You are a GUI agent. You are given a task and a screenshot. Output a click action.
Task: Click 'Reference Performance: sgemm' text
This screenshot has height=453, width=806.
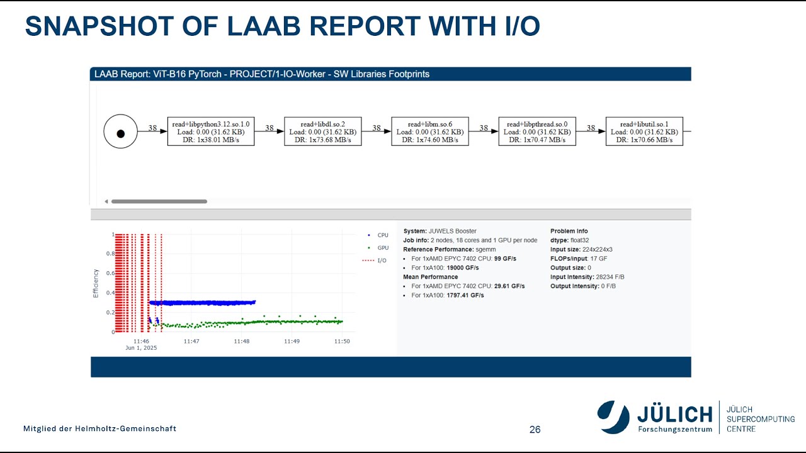pos(450,249)
